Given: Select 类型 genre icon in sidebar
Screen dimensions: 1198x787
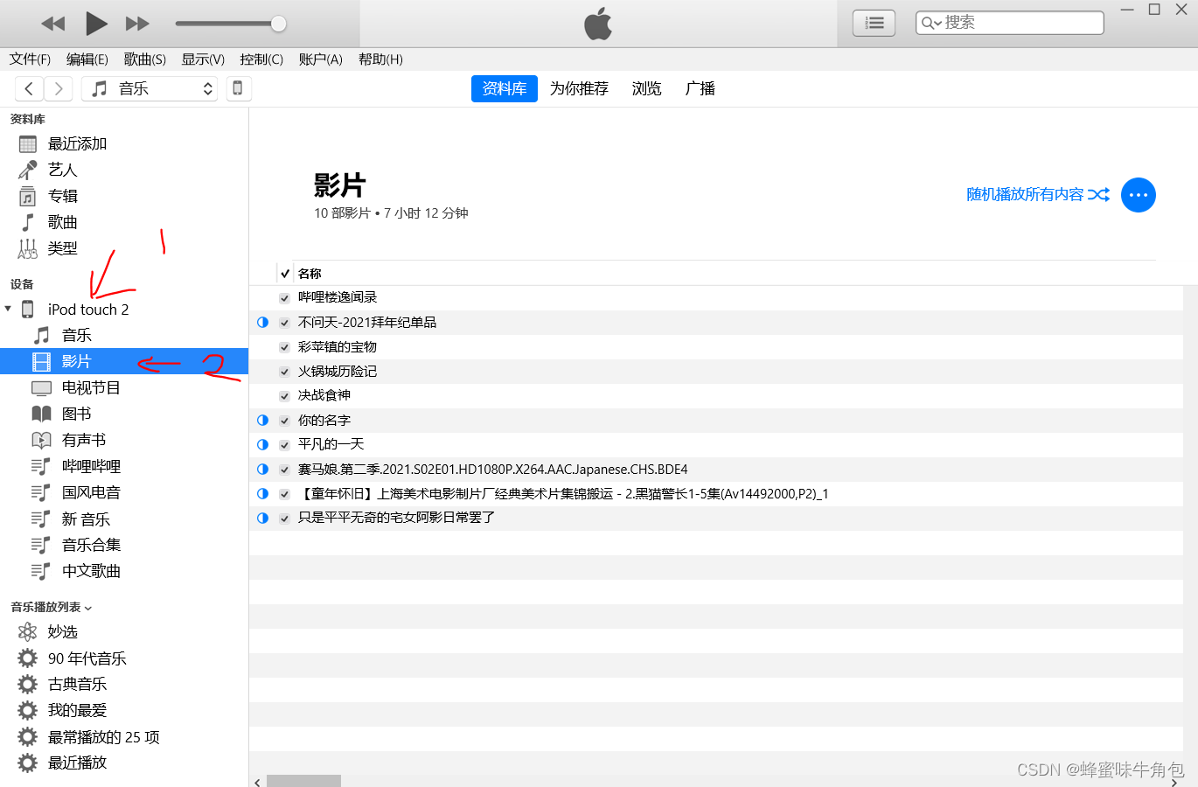Looking at the screenshot, I should [x=28, y=248].
